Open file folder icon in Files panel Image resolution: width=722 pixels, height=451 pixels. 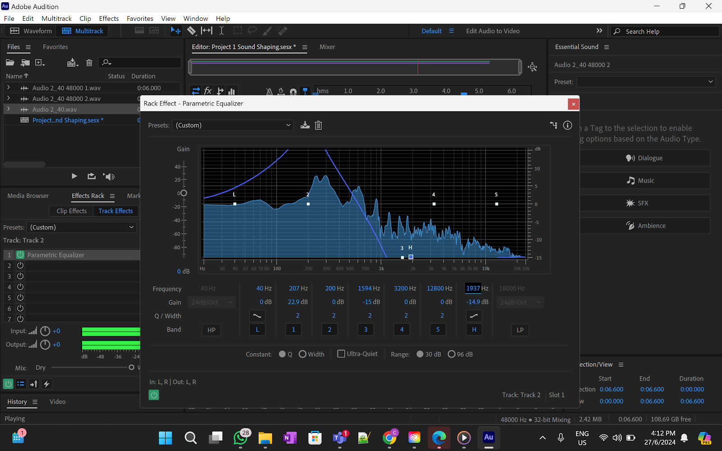pos(10,63)
